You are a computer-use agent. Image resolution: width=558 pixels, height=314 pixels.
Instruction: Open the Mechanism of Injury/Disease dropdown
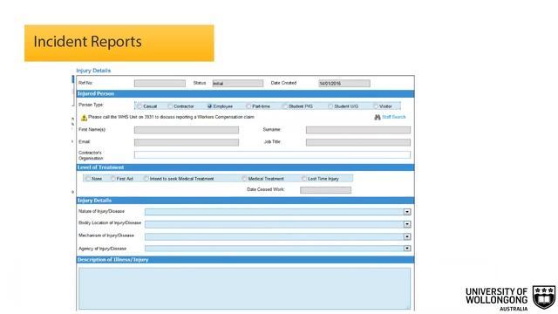click(407, 236)
